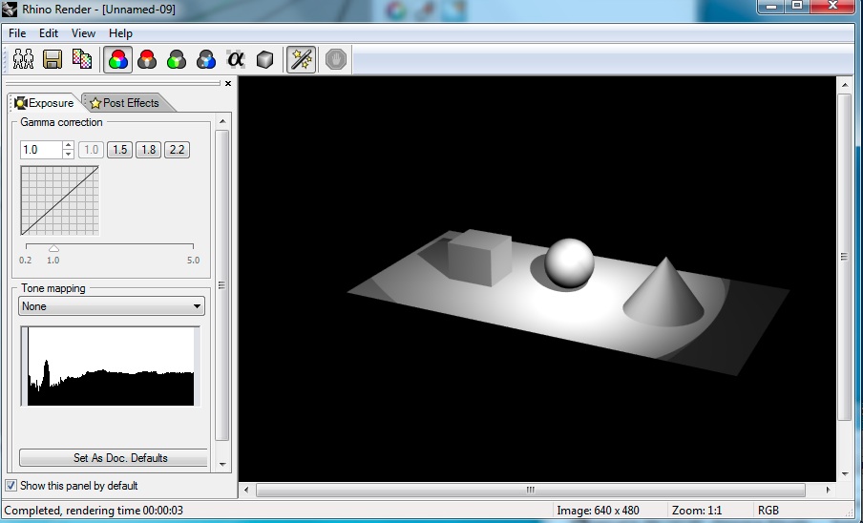Switch to the Post Effects tab
Image resolution: width=863 pixels, height=523 pixels.
click(125, 103)
